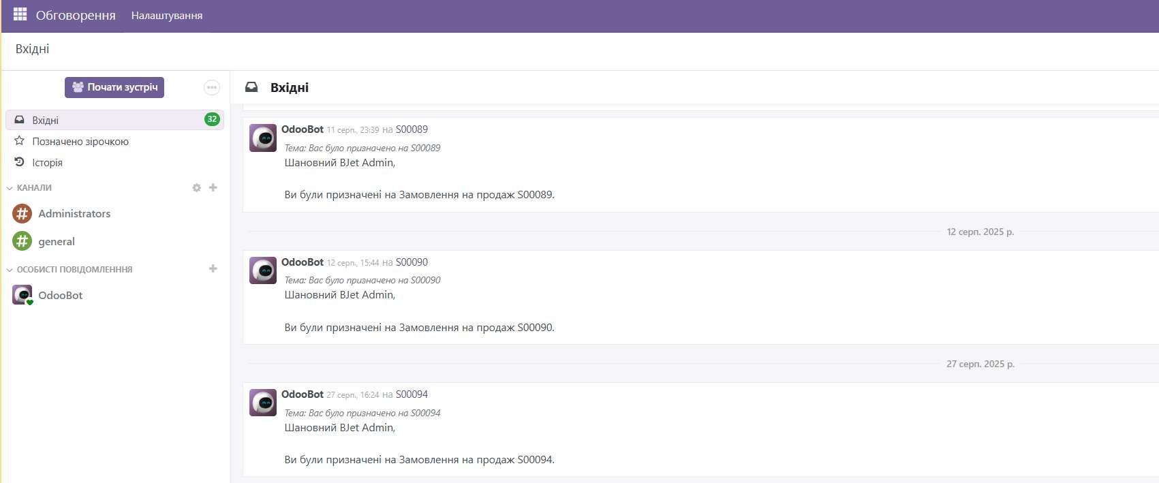
Task: Click OdooBot avatar on S00094 message
Action: (x=263, y=403)
